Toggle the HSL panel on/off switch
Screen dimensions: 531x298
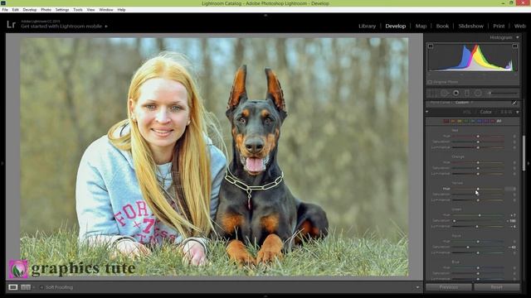point(427,112)
